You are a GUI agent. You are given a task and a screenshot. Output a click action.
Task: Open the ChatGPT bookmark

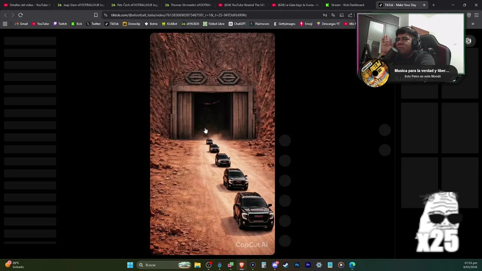237,24
